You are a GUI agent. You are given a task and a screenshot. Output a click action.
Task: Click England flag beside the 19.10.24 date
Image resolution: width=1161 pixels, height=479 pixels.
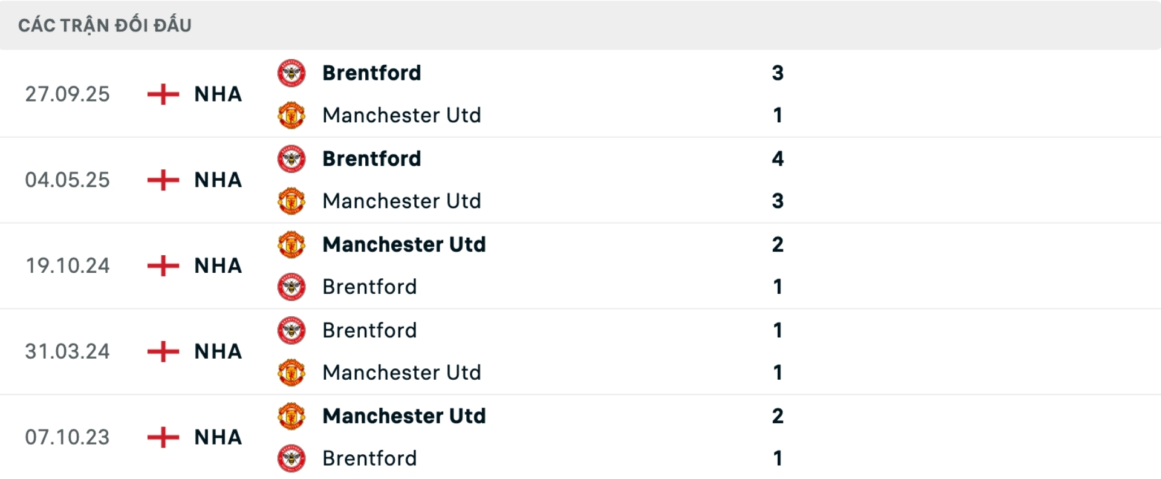[x=163, y=266]
